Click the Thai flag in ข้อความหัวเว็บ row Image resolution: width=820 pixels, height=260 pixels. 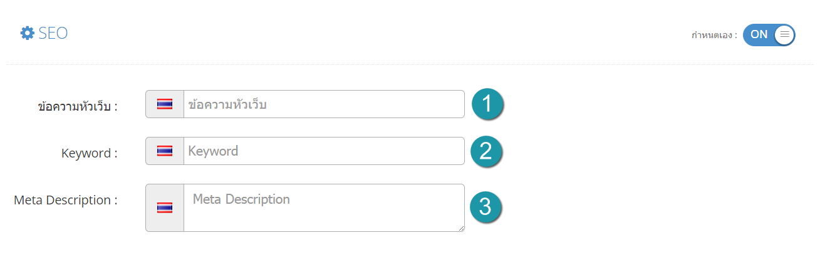click(x=165, y=104)
